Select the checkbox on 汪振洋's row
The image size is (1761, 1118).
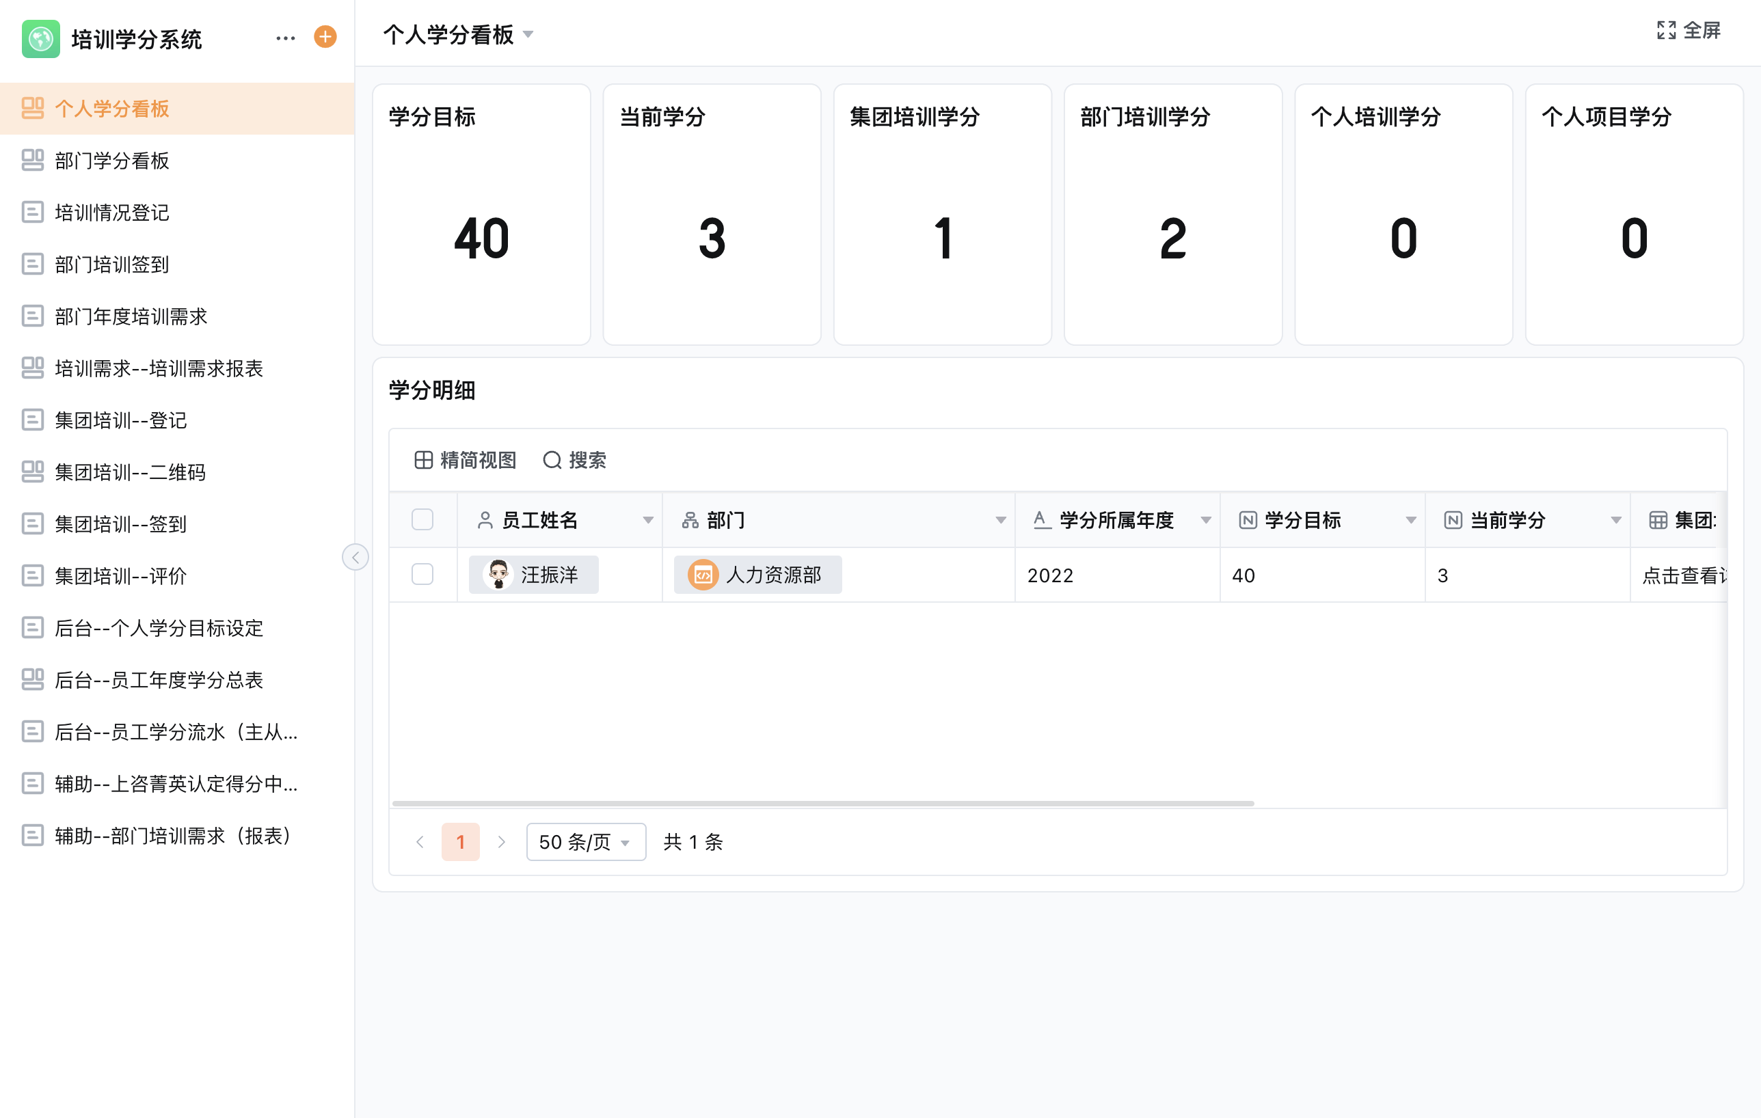click(422, 575)
